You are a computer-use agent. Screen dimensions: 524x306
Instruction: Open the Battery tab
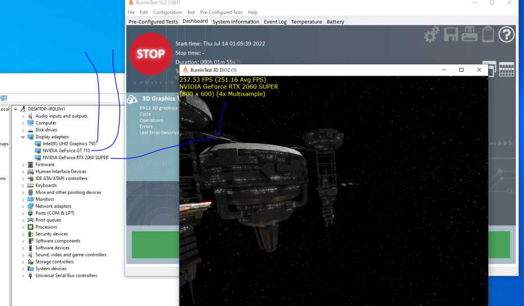(335, 22)
